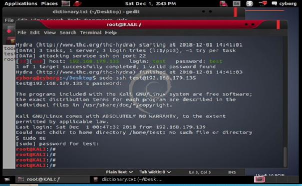
Task: Click the green host IP 192.168.179.135
Action: click(94, 61)
